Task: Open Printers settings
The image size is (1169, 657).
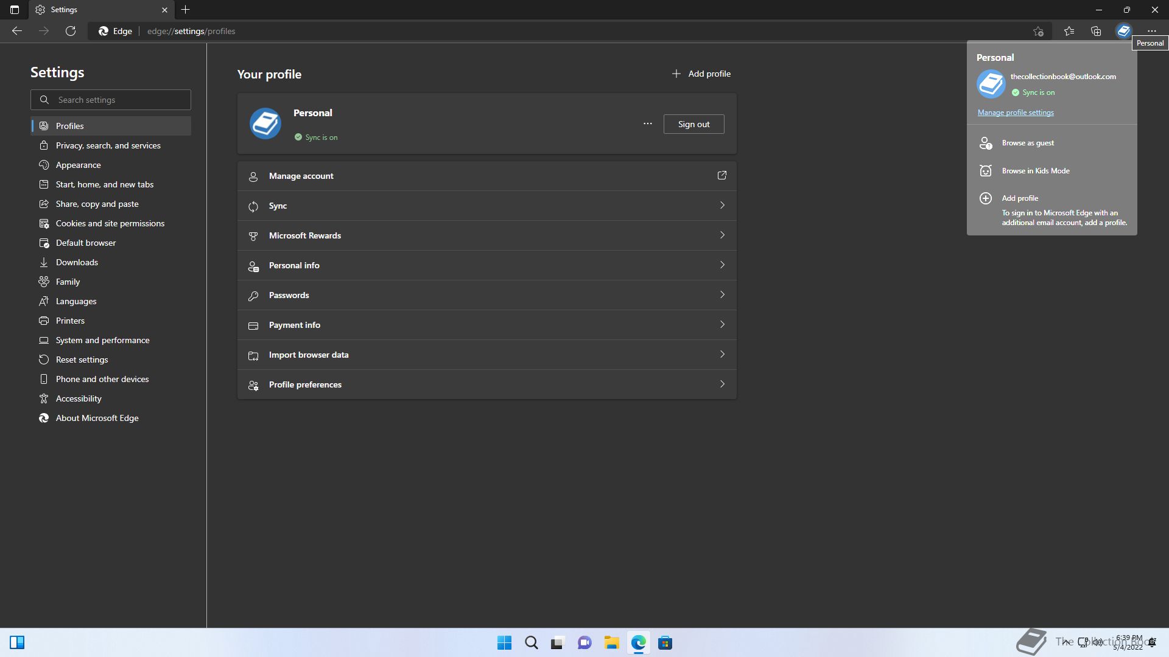Action: click(111, 321)
